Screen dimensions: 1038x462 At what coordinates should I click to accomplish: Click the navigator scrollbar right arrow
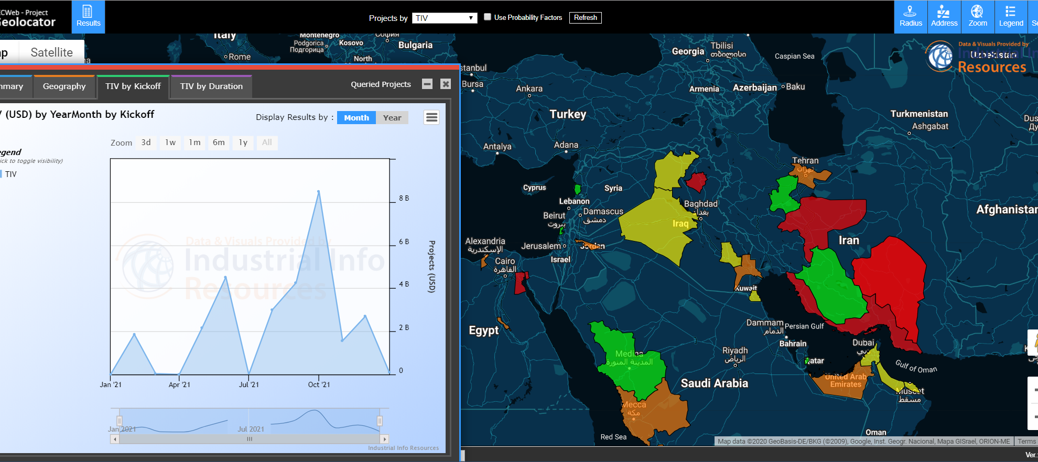point(385,439)
